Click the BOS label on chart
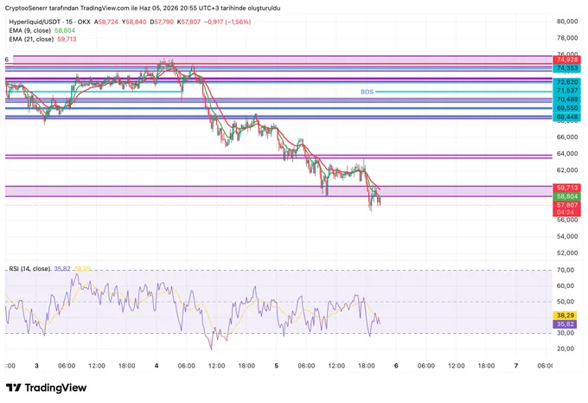The height and width of the screenshot is (403, 588). tap(367, 92)
